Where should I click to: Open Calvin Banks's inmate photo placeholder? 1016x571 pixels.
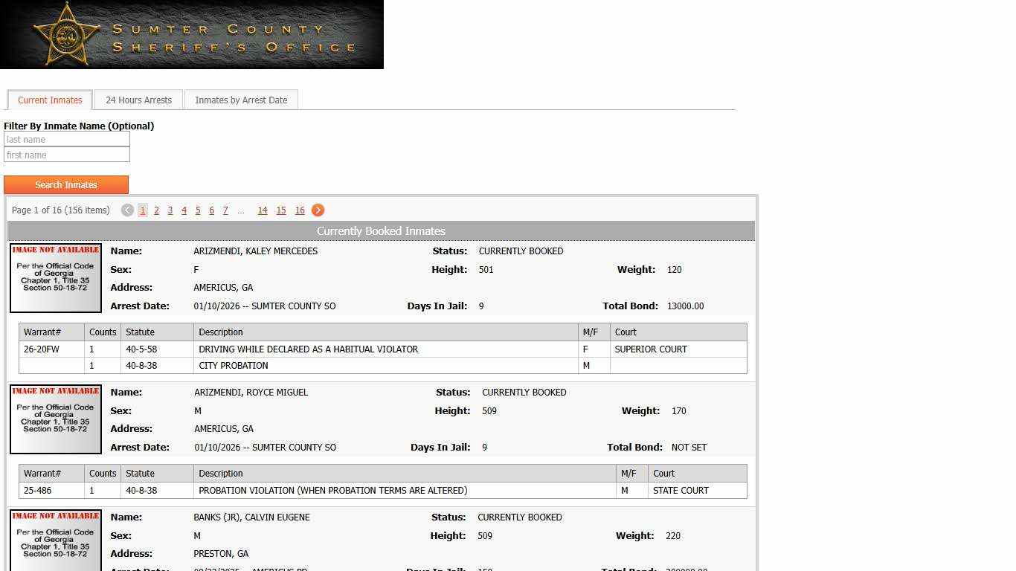[x=56, y=541]
